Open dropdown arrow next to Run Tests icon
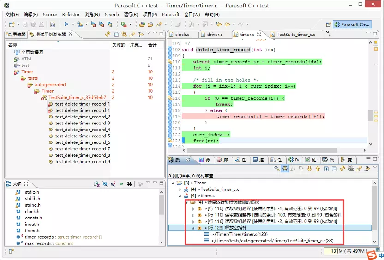The height and width of the screenshot is (260, 384). (x=73, y=24)
